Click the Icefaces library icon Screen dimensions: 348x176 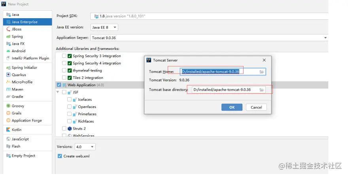coord(75,99)
